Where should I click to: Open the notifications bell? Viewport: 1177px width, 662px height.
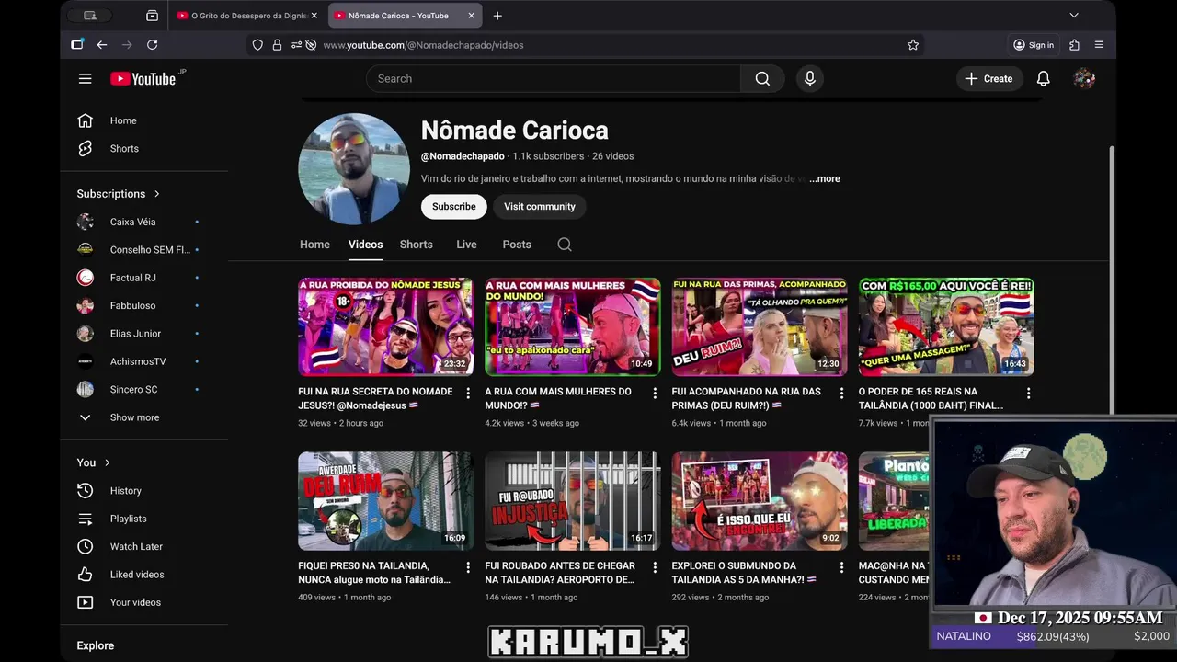click(x=1043, y=78)
